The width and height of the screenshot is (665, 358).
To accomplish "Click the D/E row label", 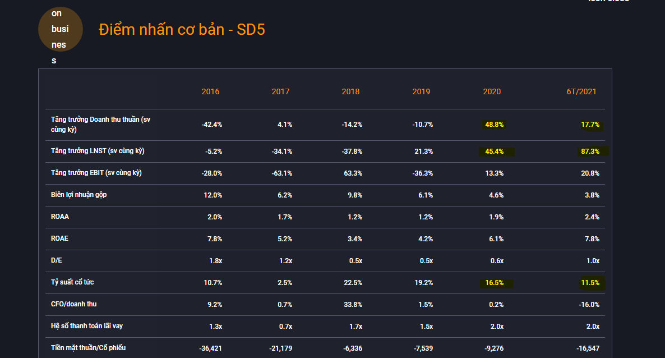I will point(57,260).
